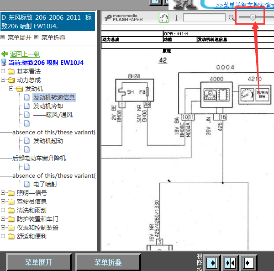Image resolution: width=274 pixels, height=271 pixels.
Task: Open the 电子喷射 document
Action: click(45, 184)
